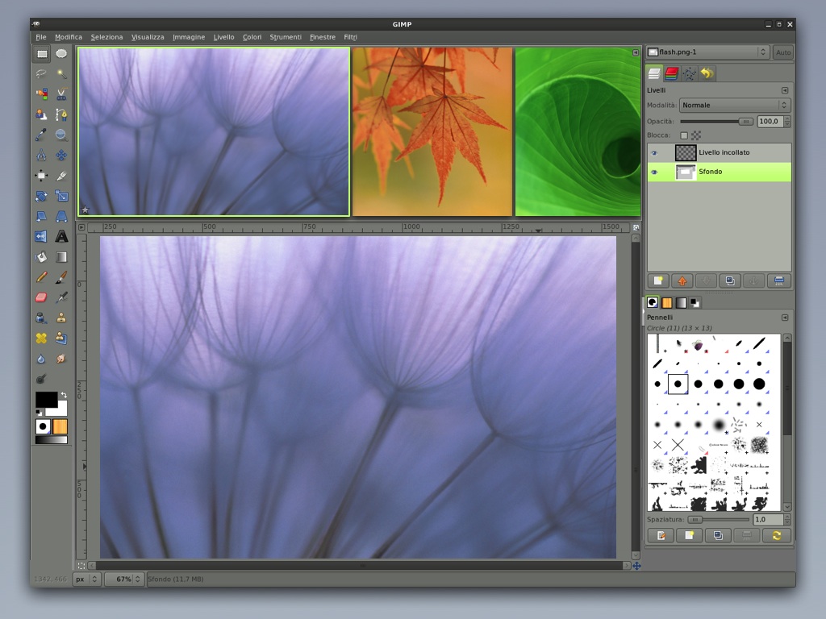The image size is (826, 619).
Task: Choose the Bucket Fill tool
Action: 41,256
